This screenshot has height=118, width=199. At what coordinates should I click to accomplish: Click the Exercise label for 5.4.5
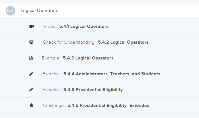click(x=51, y=90)
